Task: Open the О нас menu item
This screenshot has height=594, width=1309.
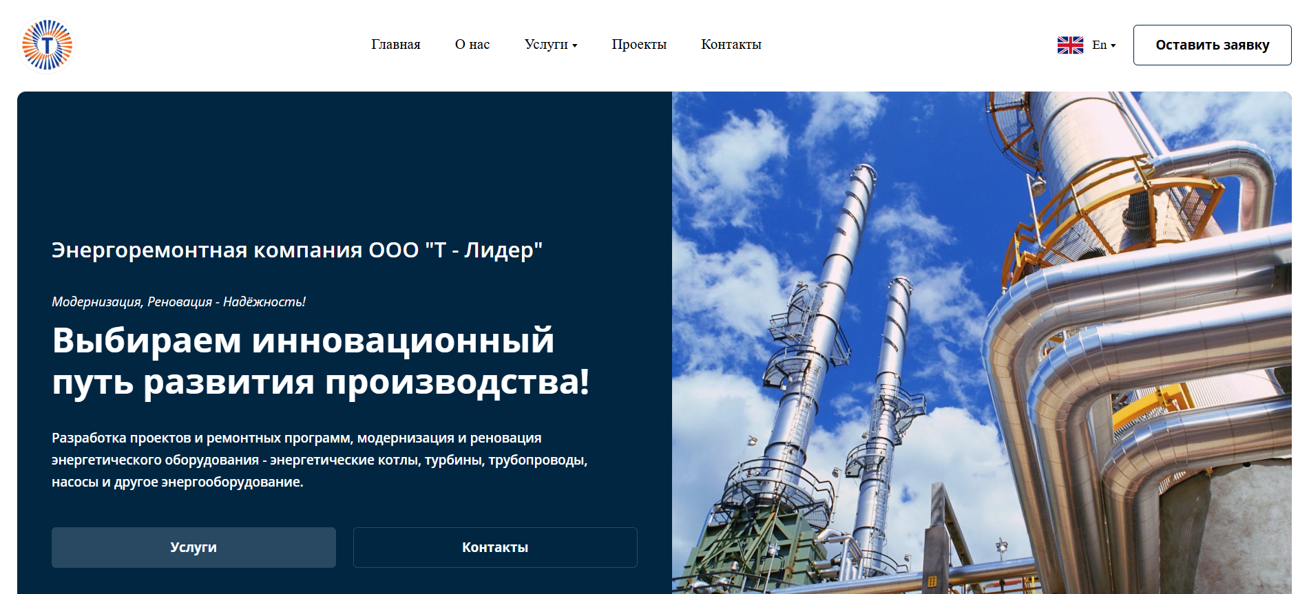Action: coord(472,45)
